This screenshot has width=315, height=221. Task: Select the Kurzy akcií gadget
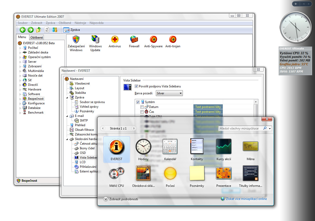(224, 150)
